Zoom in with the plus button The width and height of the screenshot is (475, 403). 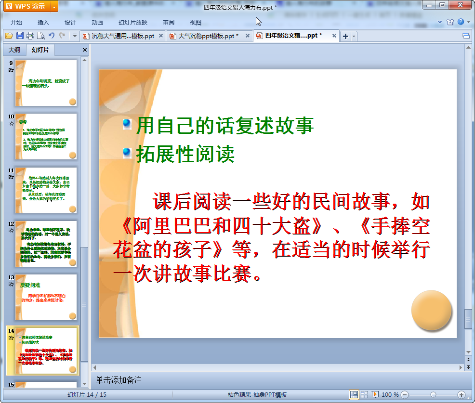point(462,394)
